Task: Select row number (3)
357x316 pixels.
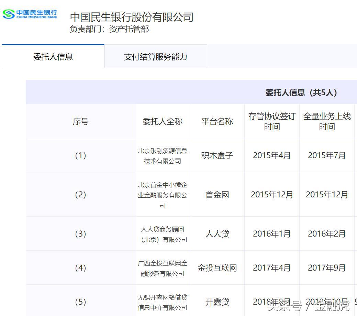Action: click(80, 234)
